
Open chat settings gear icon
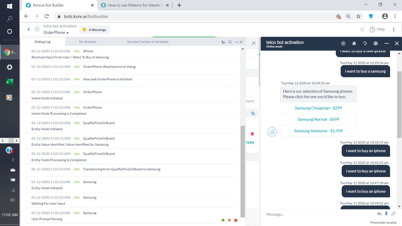(x=376, y=43)
